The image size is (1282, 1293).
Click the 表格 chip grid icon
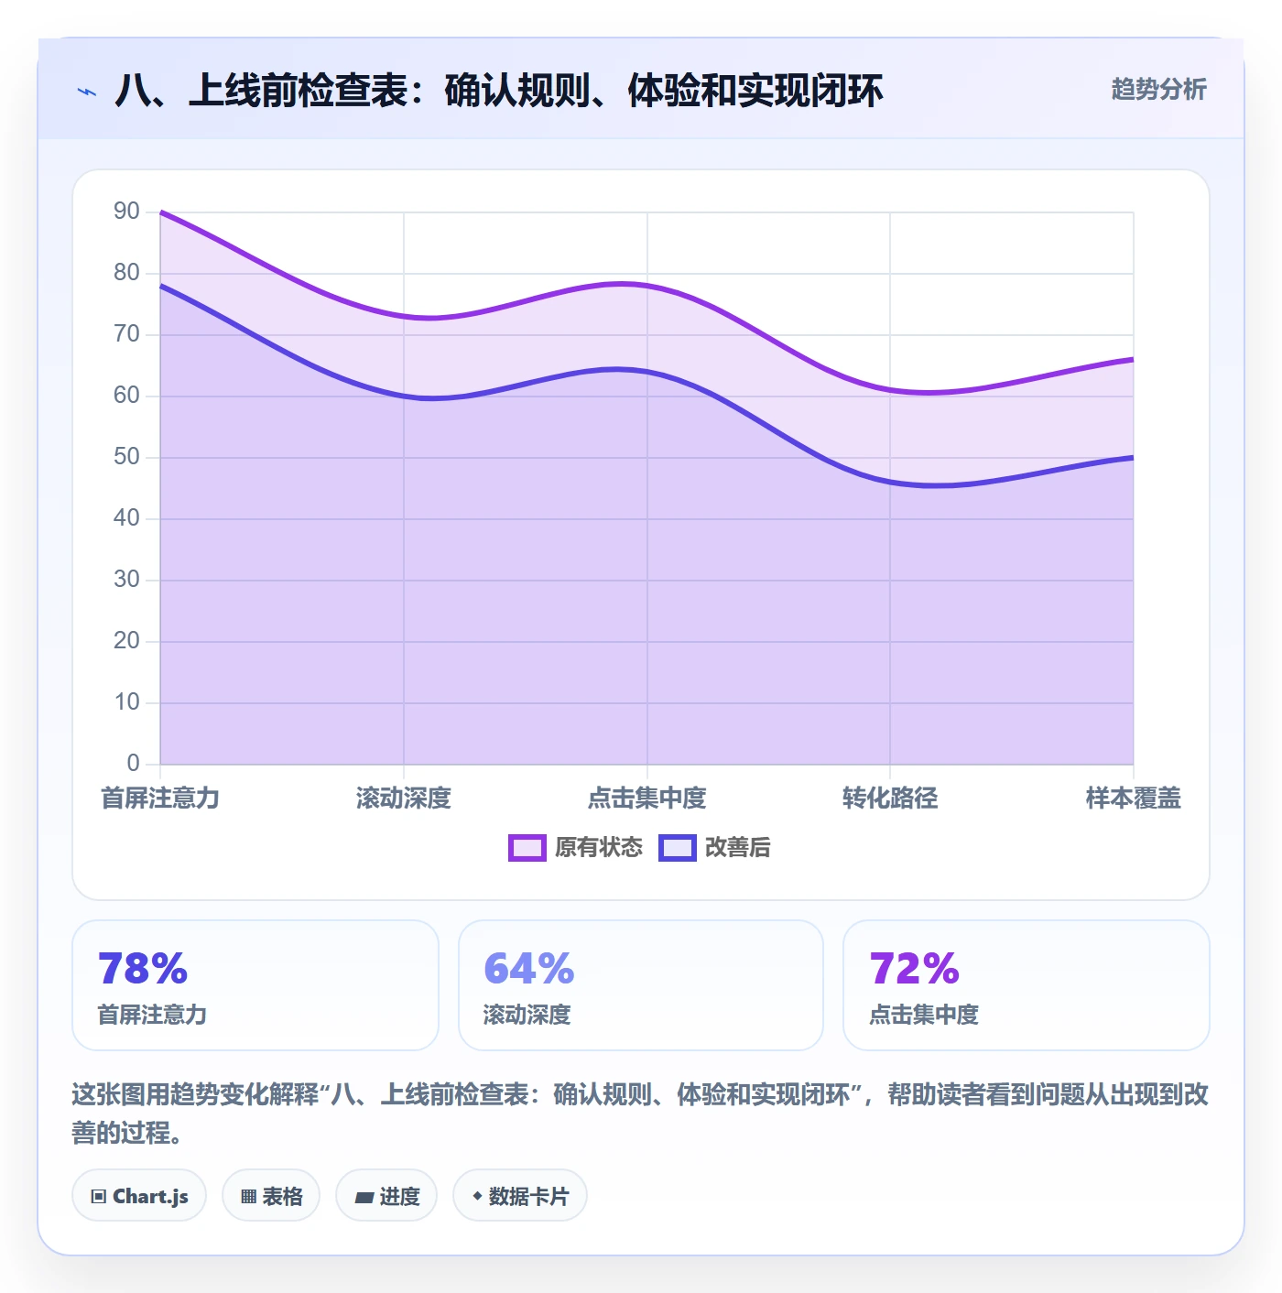coord(248,1197)
